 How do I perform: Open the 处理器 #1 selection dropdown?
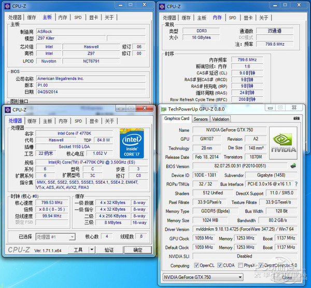coord(55,237)
